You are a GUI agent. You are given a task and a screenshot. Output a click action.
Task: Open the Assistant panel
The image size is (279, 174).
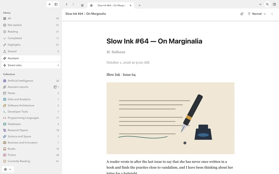31,58
